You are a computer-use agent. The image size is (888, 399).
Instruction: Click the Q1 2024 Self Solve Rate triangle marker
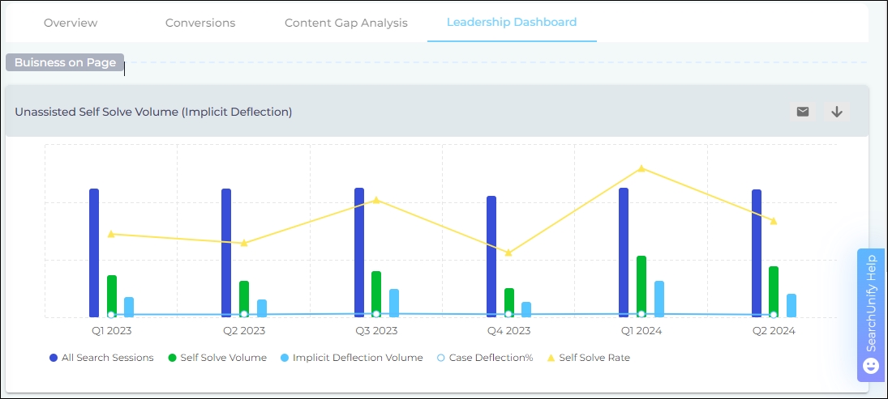click(641, 168)
